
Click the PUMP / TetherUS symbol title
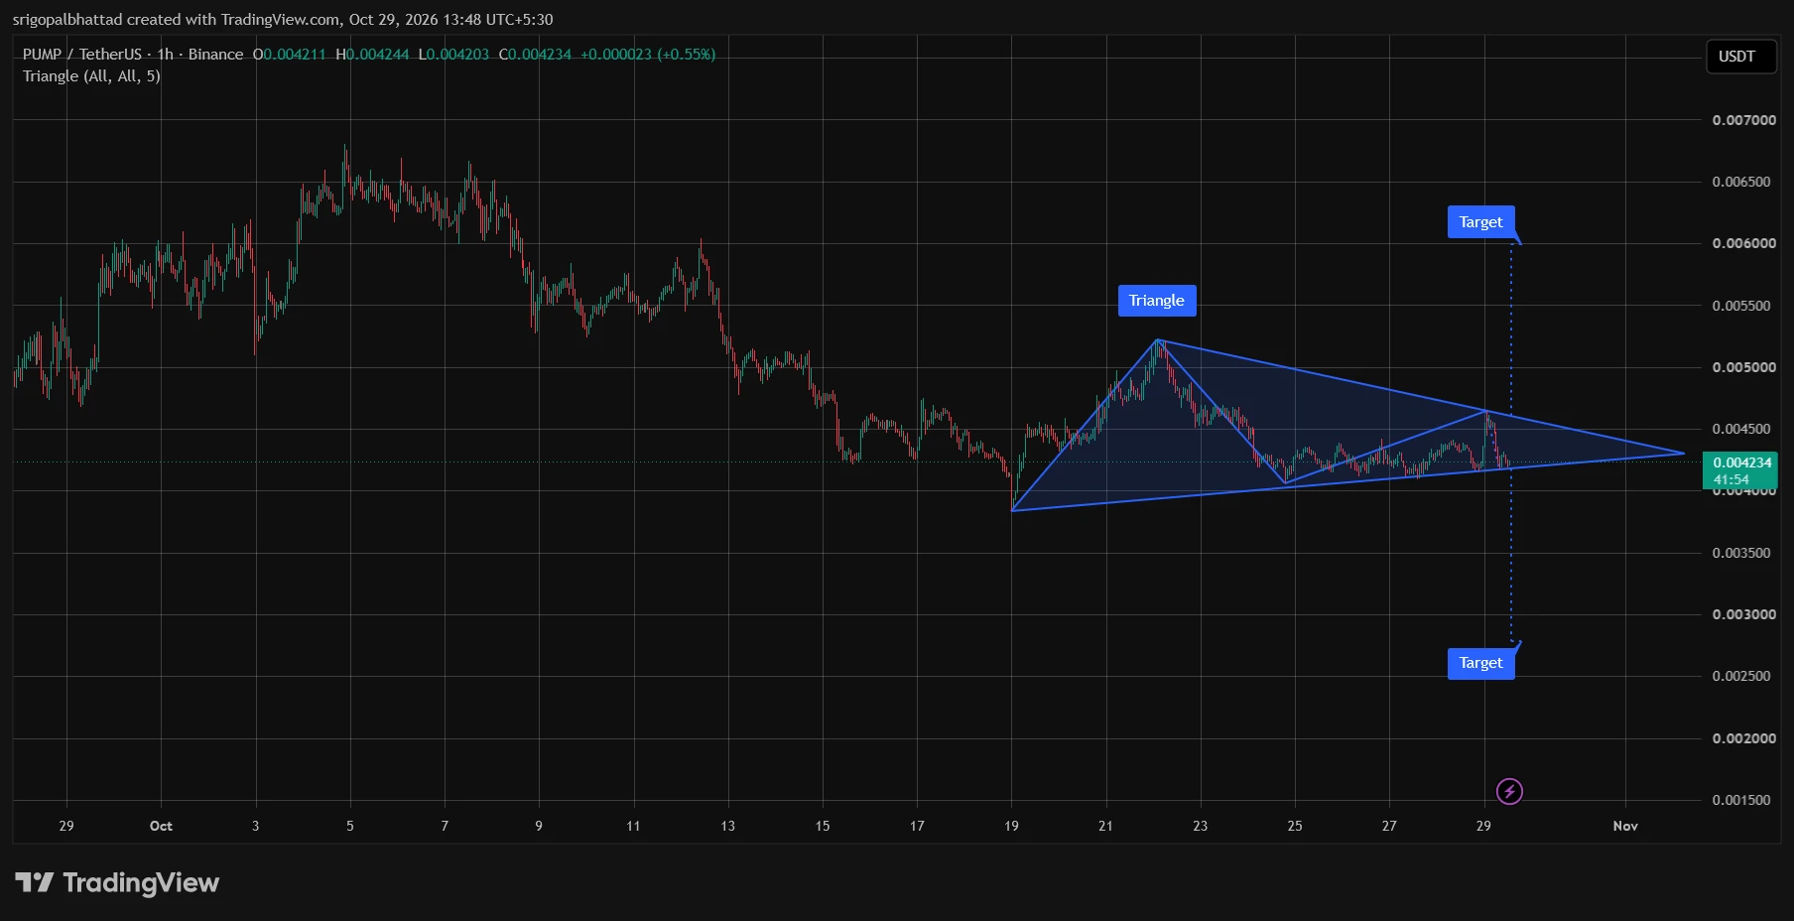(x=133, y=55)
